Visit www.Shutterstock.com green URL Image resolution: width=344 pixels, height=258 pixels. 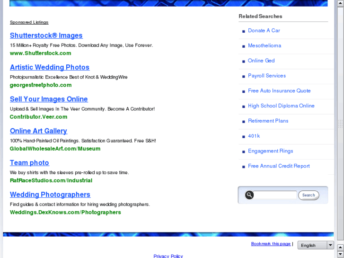point(40,53)
